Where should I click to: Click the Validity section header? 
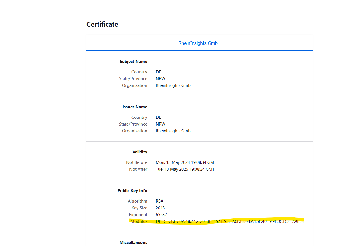[x=140, y=152]
